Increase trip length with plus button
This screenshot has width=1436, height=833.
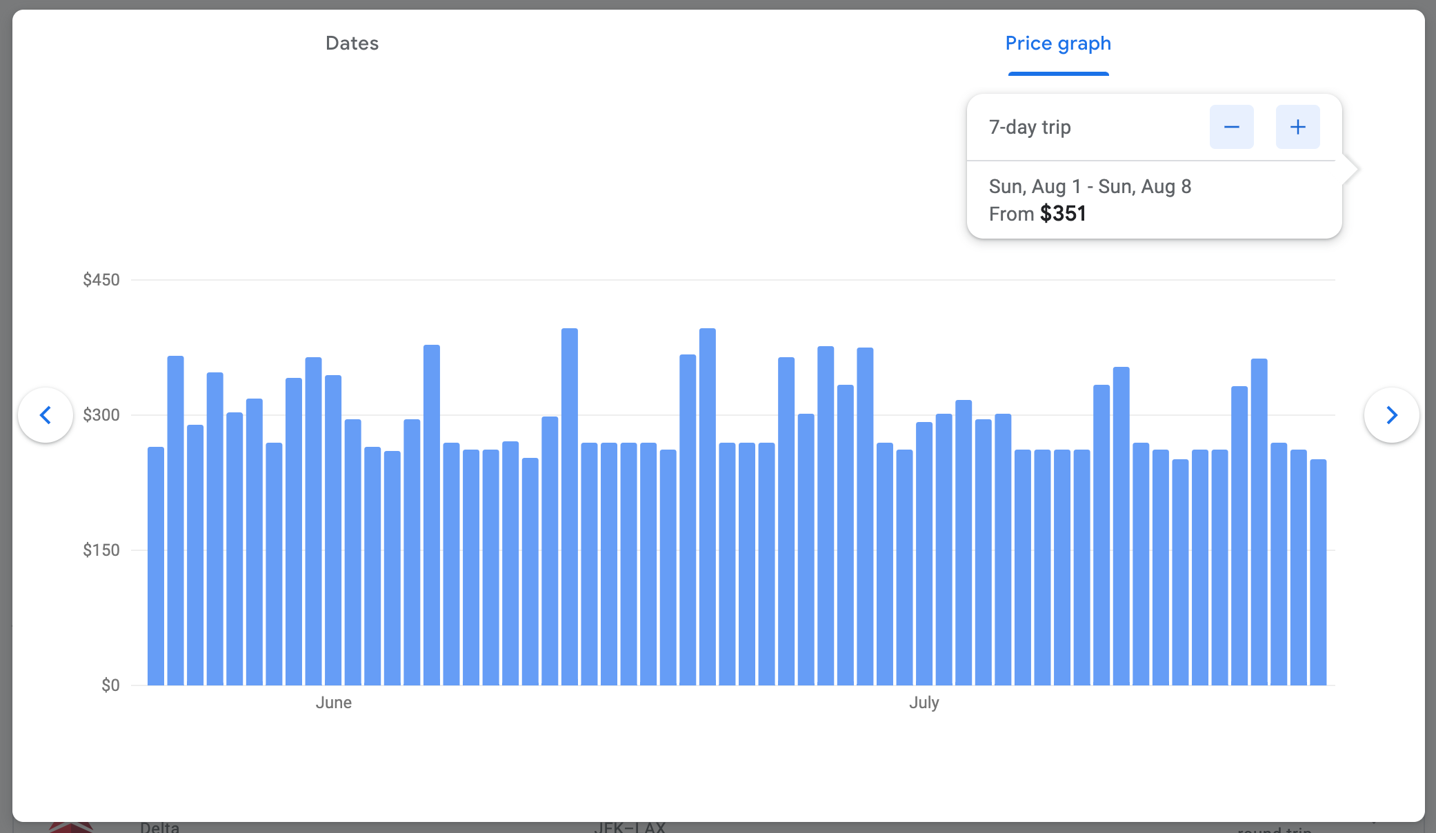[1297, 127]
